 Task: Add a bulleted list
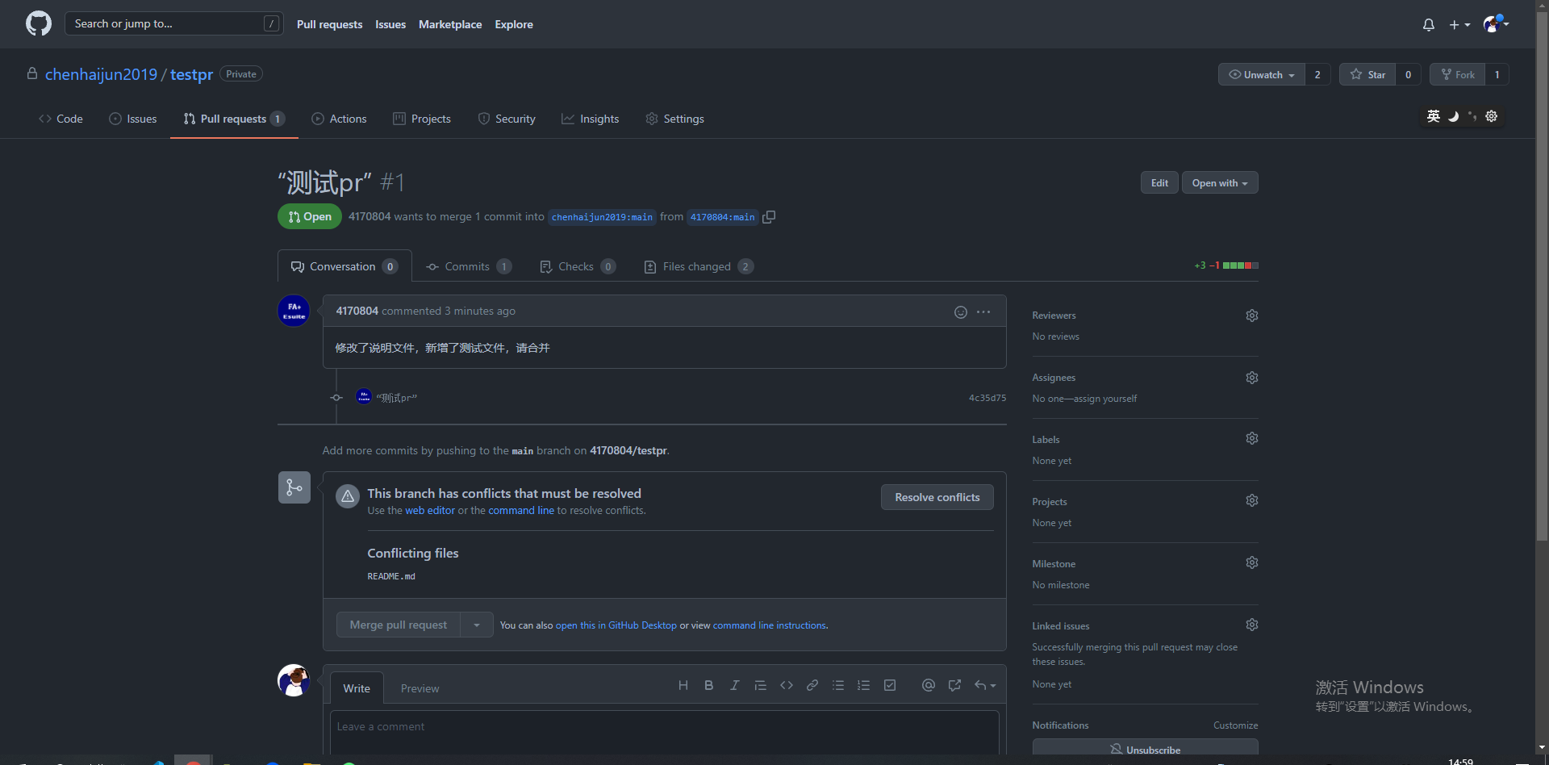coord(838,685)
